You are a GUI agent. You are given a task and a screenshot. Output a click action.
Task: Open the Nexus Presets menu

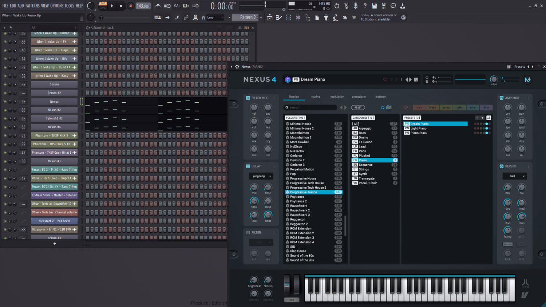519,67
